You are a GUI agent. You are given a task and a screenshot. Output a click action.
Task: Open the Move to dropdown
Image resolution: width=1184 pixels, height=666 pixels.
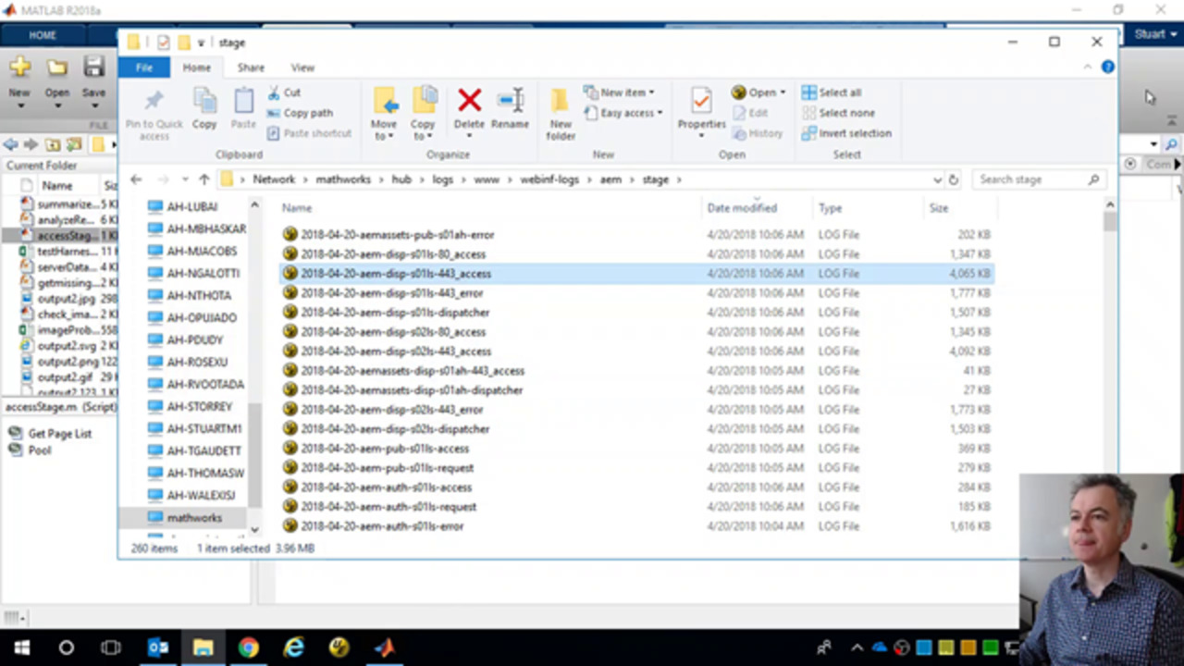pos(384,135)
